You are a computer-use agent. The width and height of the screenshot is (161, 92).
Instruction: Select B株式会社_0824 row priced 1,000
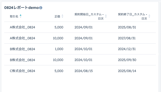click(80, 49)
